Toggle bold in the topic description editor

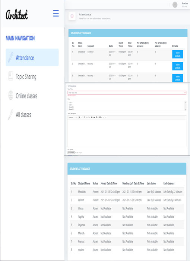coord(79,117)
